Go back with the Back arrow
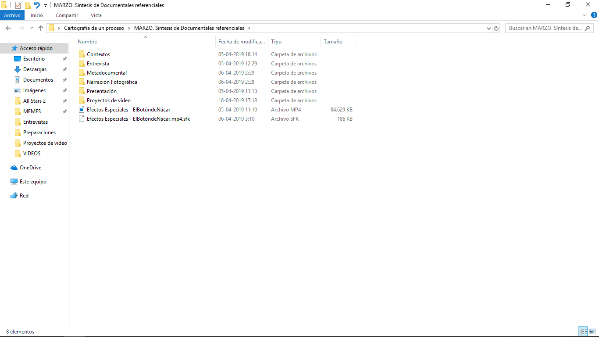This screenshot has height=337, width=599. pyautogui.click(x=8, y=28)
